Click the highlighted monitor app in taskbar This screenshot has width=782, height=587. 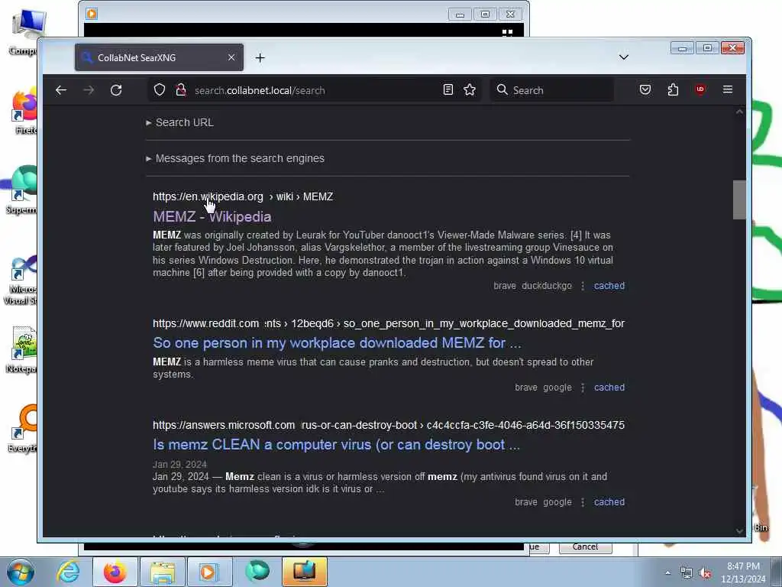point(304,572)
